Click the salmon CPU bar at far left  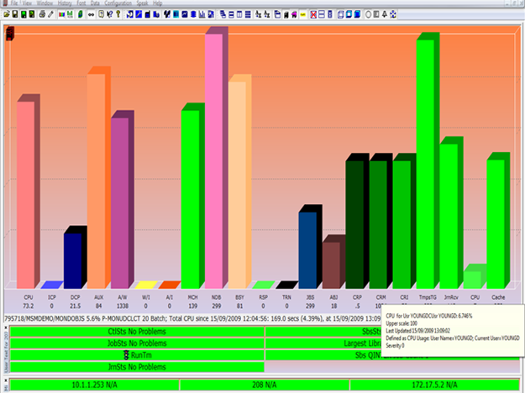[26, 193]
